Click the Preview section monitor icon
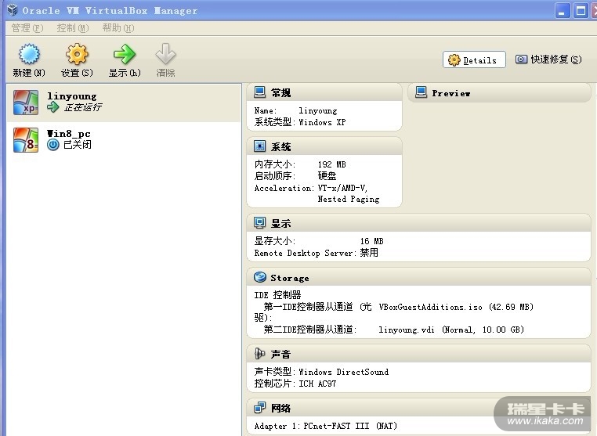 click(x=421, y=92)
